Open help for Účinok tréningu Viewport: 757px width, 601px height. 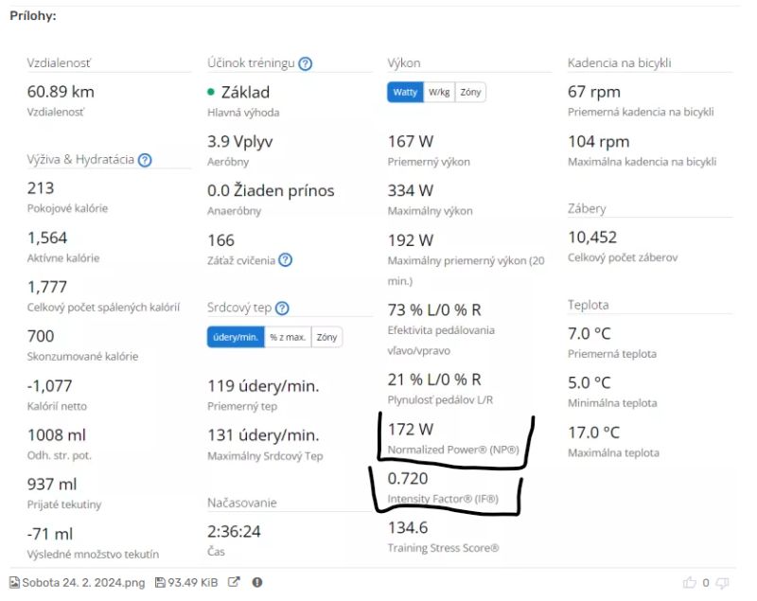click(x=305, y=64)
